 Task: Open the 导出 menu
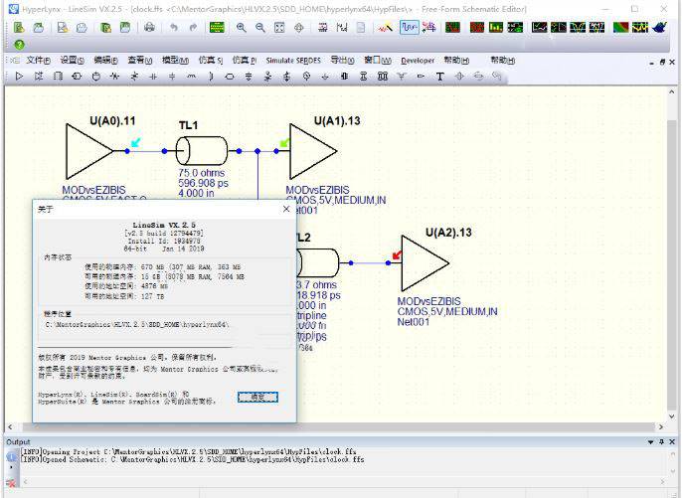click(x=342, y=61)
